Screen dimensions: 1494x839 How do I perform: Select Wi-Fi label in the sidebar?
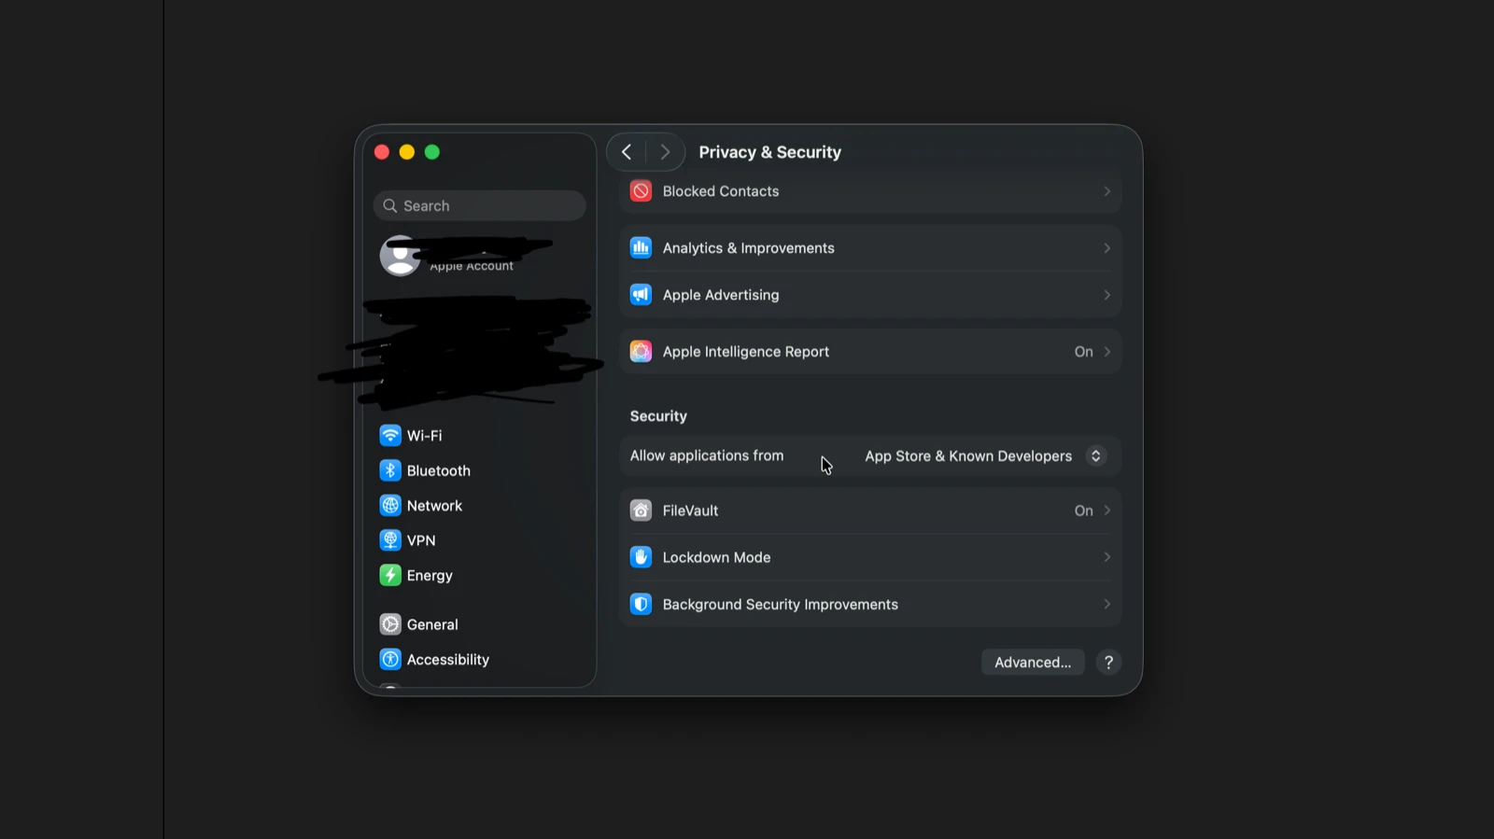[x=425, y=436]
